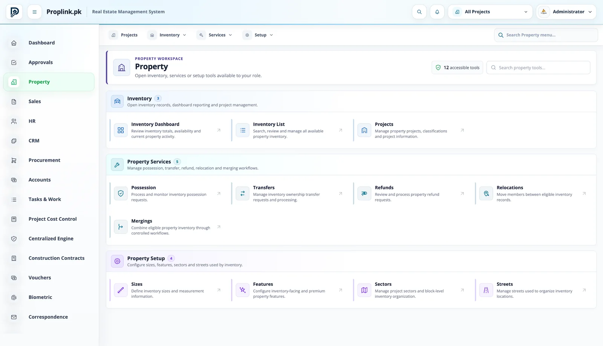
Task: Click the Possession shield icon
Action: 121,194
